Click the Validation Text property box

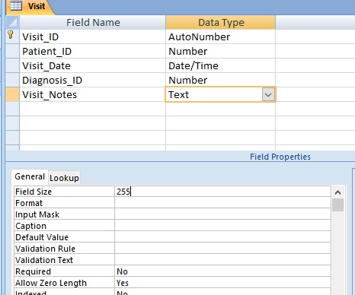pos(222,260)
